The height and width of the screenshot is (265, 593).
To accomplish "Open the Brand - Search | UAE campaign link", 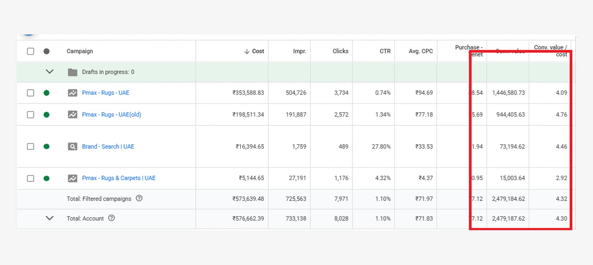I will (x=108, y=146).
